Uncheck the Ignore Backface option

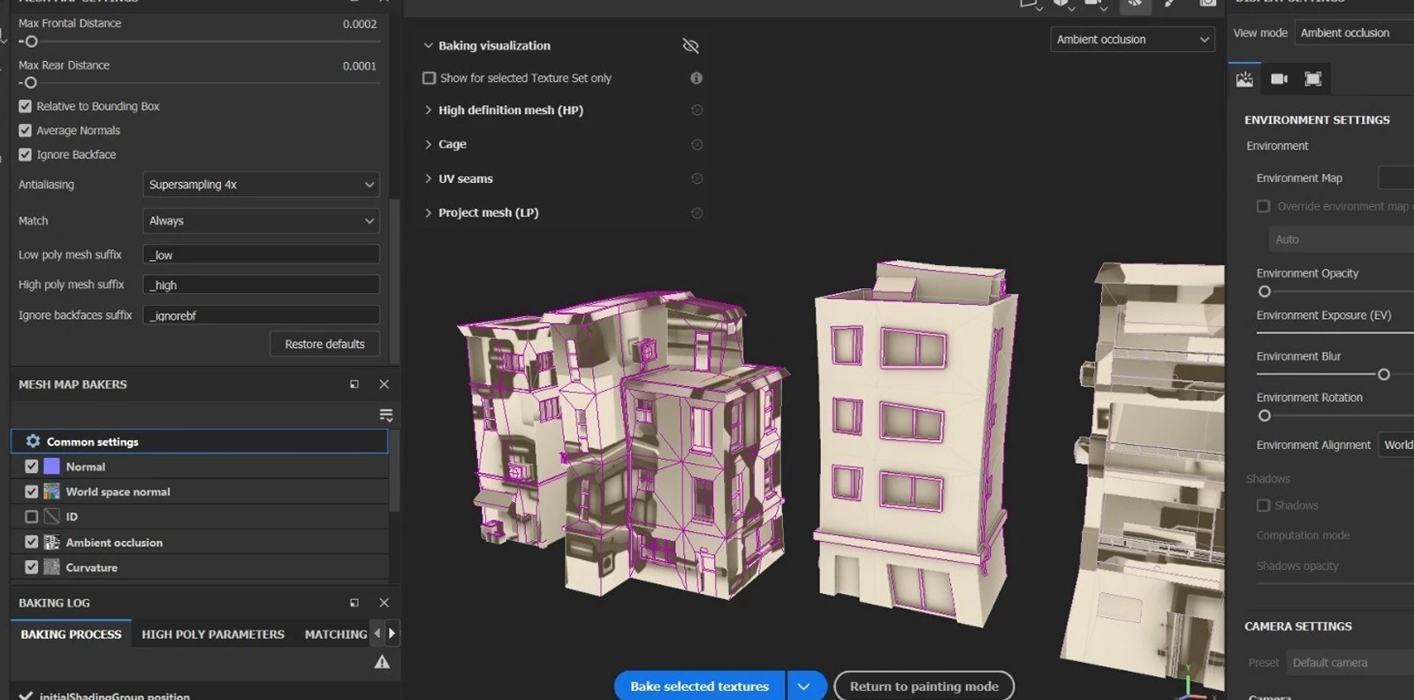[x=25, y=155]
